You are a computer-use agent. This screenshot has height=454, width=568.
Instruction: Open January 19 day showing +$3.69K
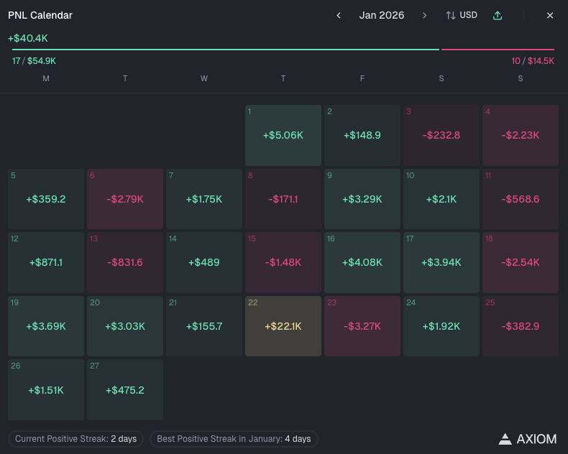pyautogui.click(x=46, y=325)
